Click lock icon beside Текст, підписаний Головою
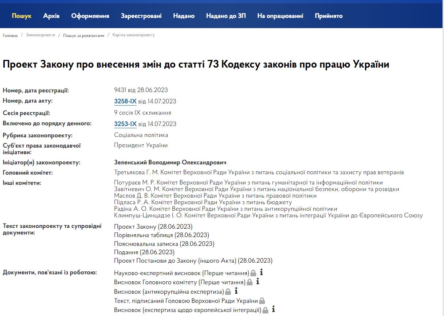444x316 pixels. tap(262, 301)
